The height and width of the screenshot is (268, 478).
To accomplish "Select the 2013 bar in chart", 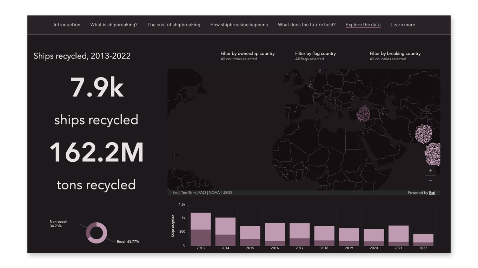I will coord(200,229).
